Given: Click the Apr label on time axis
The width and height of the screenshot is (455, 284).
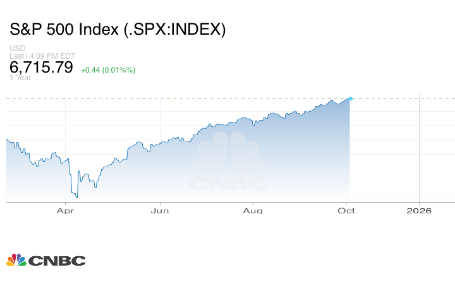Looking at the screenshot, I should coord(66,211).
